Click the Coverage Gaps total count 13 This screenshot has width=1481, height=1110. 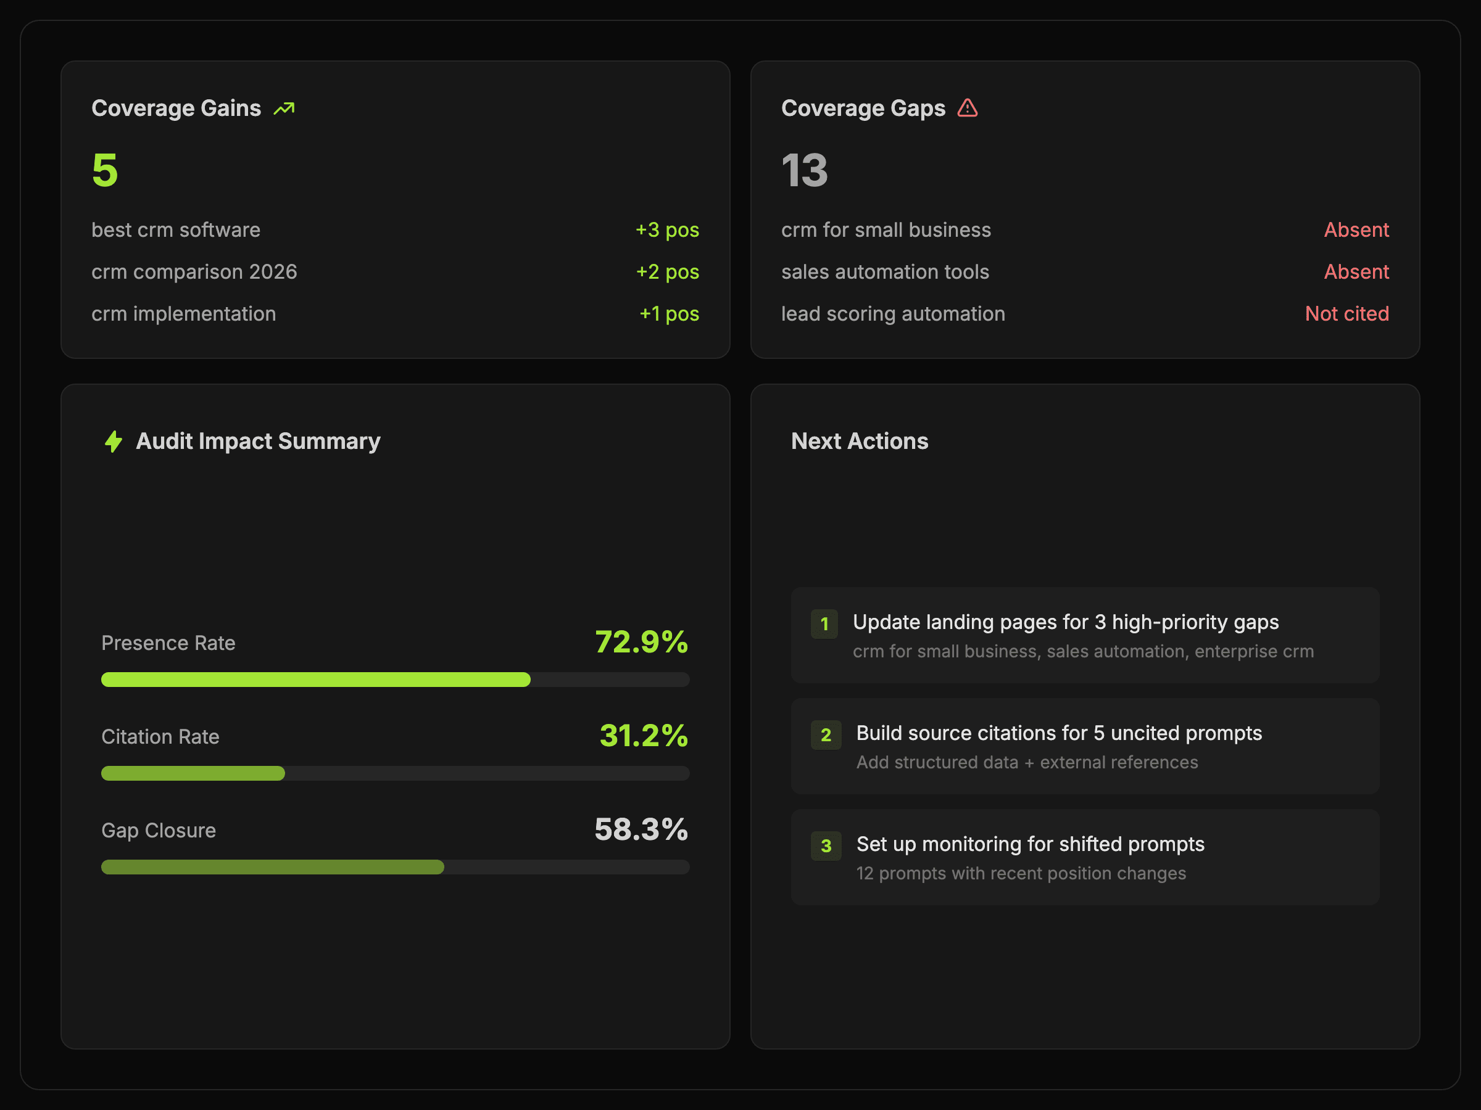804,170
